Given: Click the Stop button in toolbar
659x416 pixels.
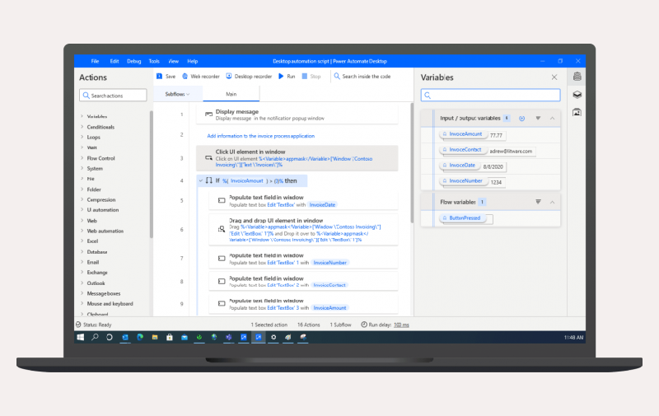Looking at the screenshot, I should [x=311, y=77].
